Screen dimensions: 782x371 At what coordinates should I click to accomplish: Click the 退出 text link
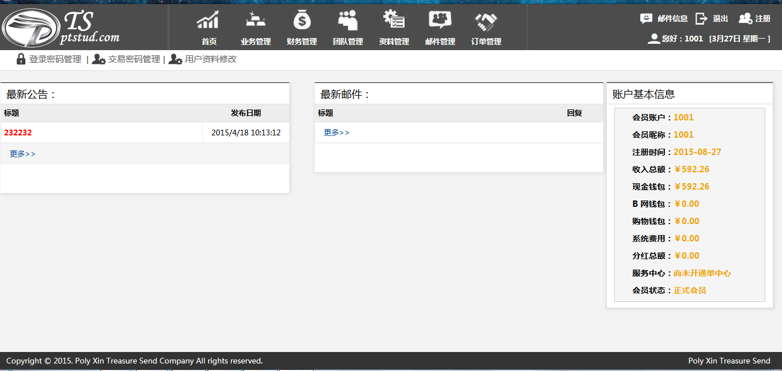[720, 18]
